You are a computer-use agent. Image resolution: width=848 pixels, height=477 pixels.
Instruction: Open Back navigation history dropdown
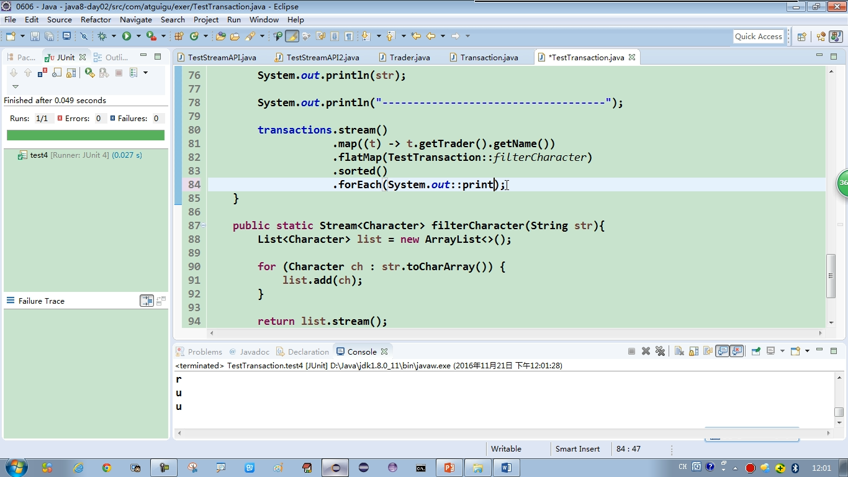click(x=443, y=36)
